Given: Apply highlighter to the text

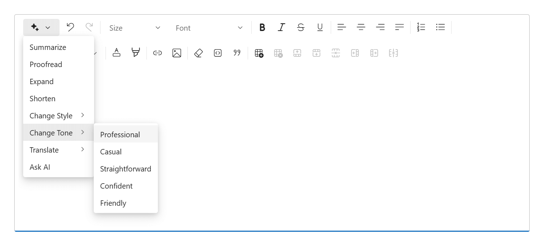Looking at the screenshot, I should [135, 52].
